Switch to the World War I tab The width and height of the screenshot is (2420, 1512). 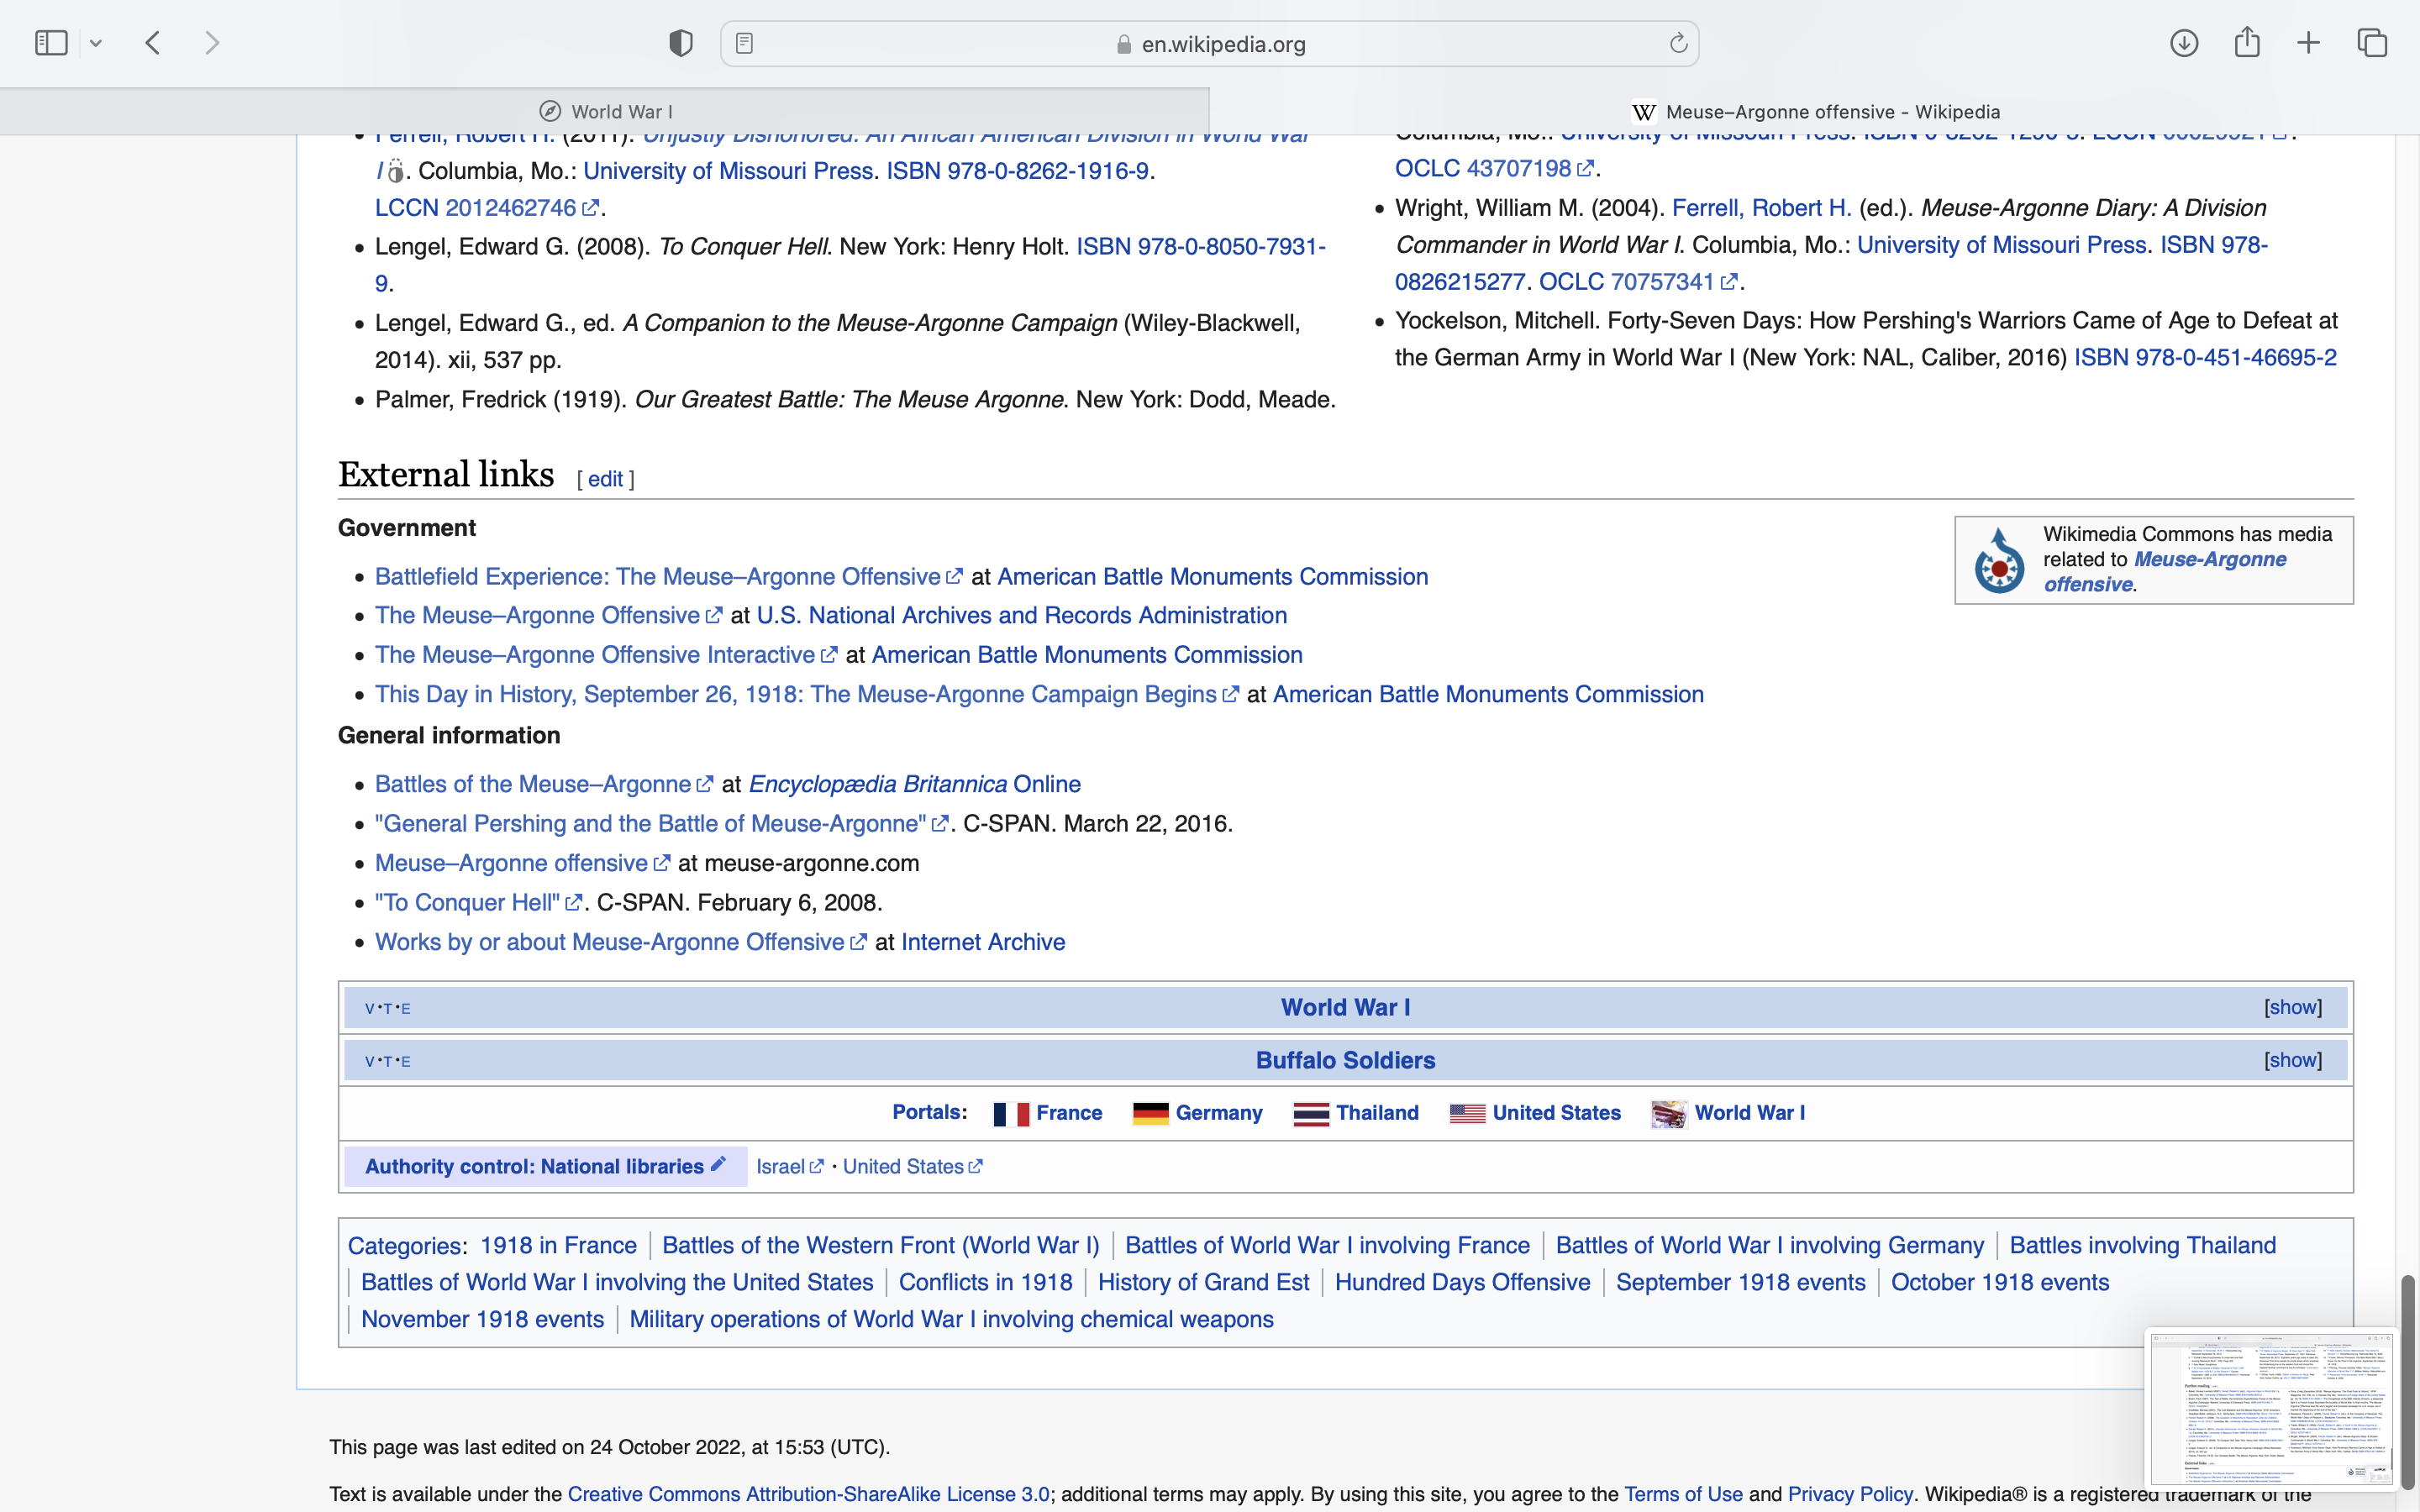click(x=605, y=111)
